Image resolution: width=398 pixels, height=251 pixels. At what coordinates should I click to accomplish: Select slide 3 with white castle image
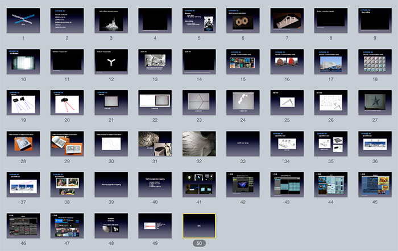click(111, 20)
